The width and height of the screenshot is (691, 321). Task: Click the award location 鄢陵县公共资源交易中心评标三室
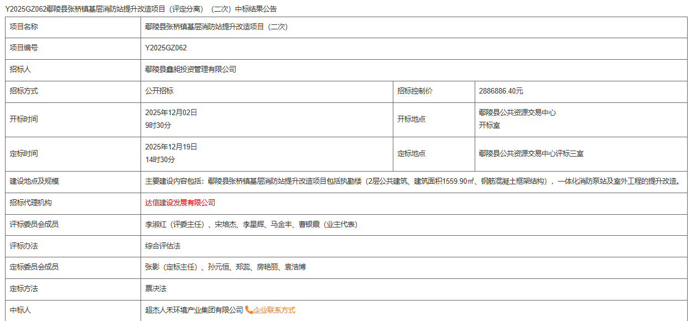click(x=531, y=153)
